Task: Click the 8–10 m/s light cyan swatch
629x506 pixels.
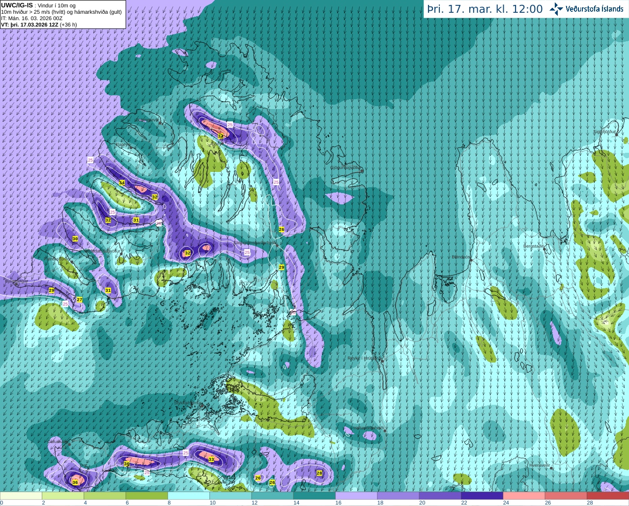Action: click(189, 496)
